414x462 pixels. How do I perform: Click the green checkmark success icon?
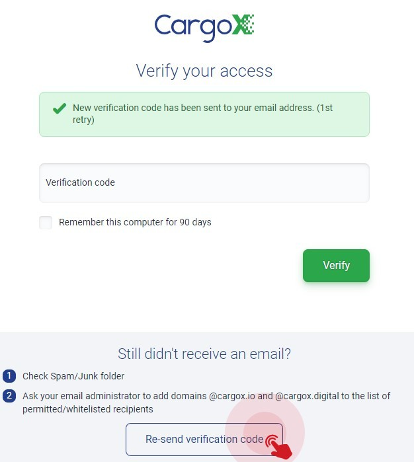coord(60,108)
